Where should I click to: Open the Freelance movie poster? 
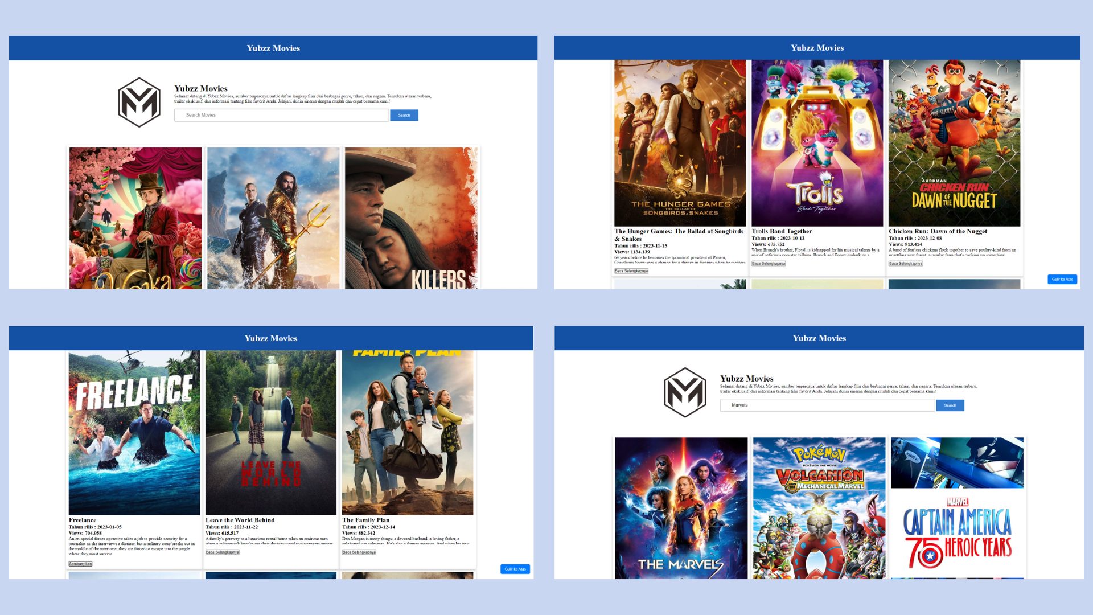tap(134, 433)
